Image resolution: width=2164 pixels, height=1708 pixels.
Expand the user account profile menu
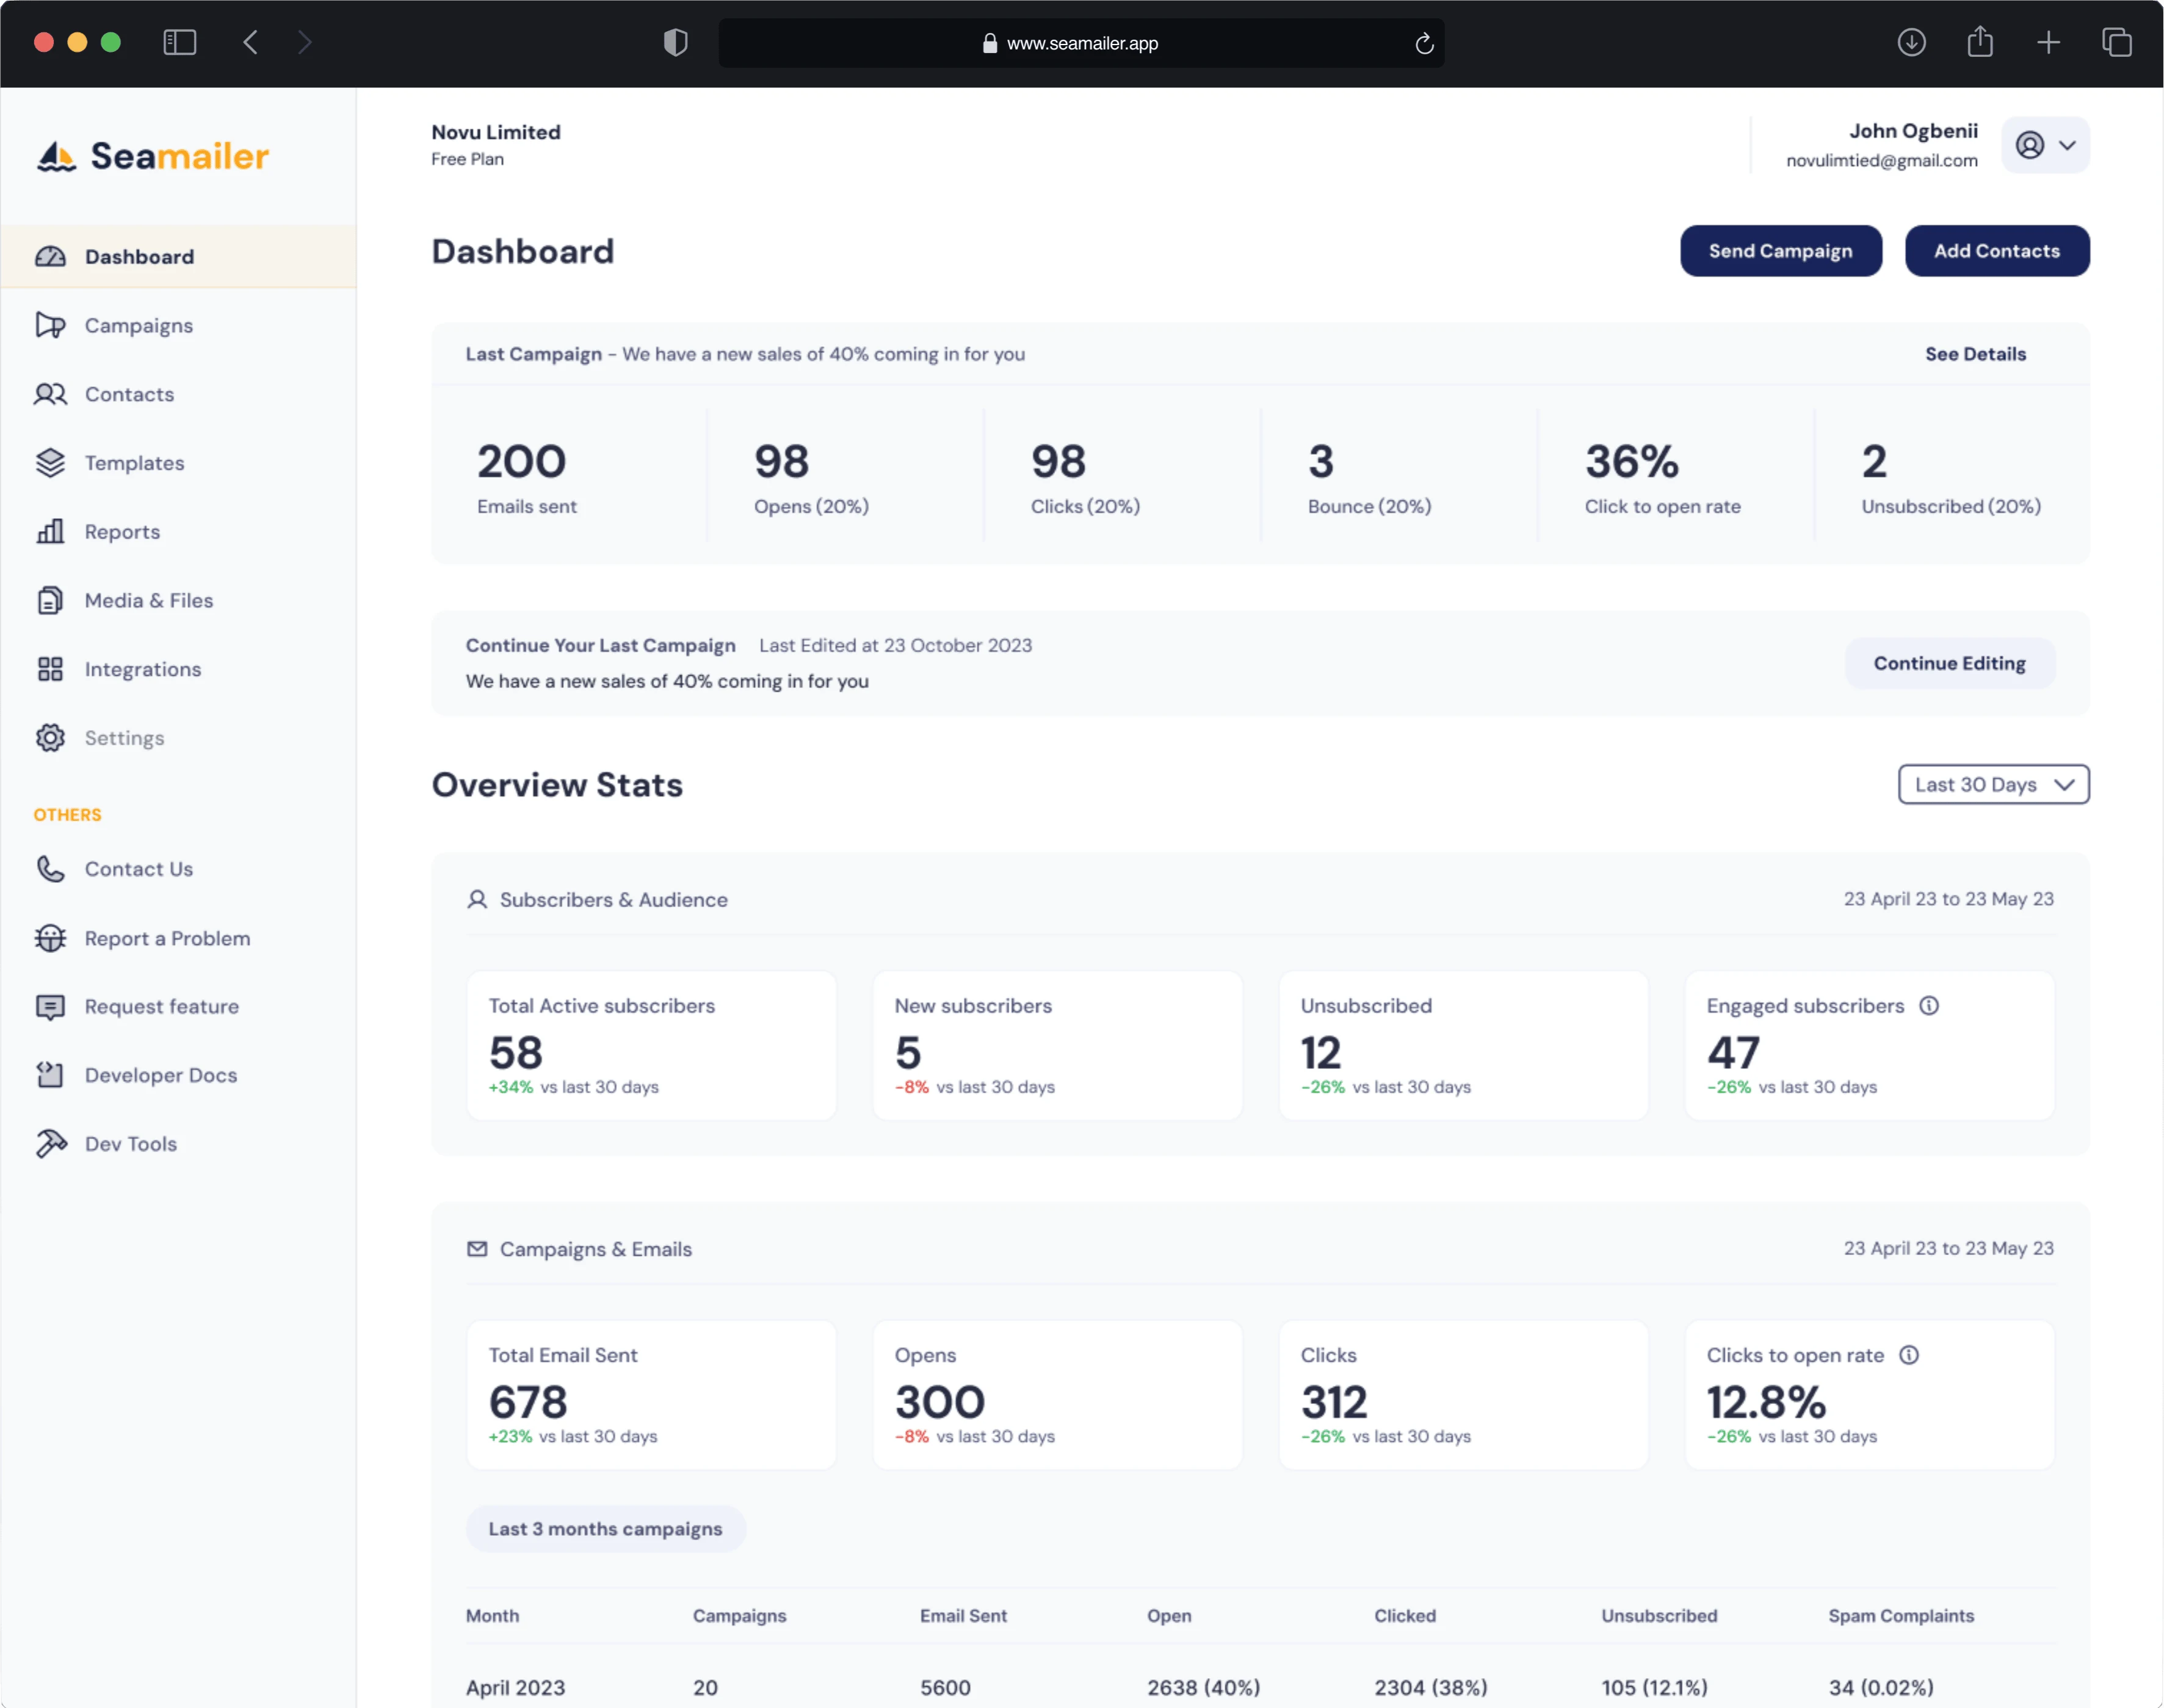pyautogui.click(x=2045, y=144)
